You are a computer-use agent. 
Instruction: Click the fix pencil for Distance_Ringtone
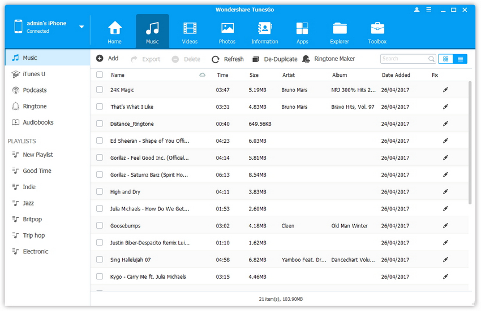(445, 124)
